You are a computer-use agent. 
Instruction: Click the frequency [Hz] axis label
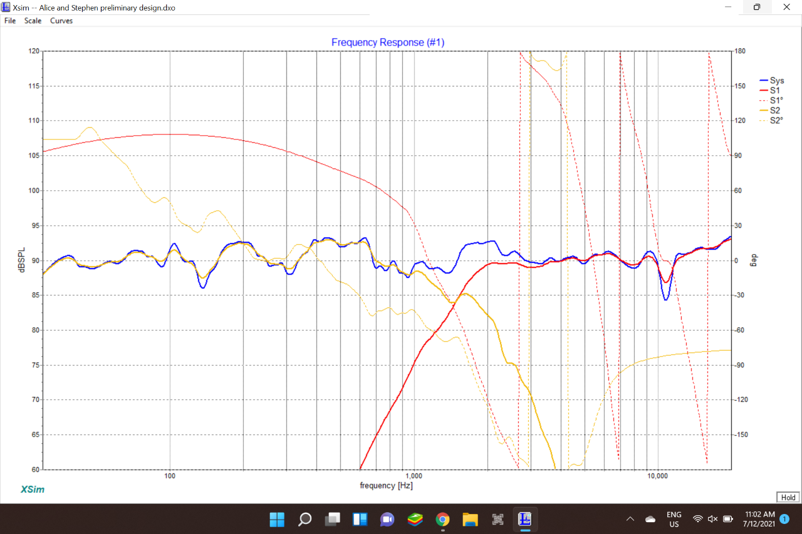tap(386, 485)
